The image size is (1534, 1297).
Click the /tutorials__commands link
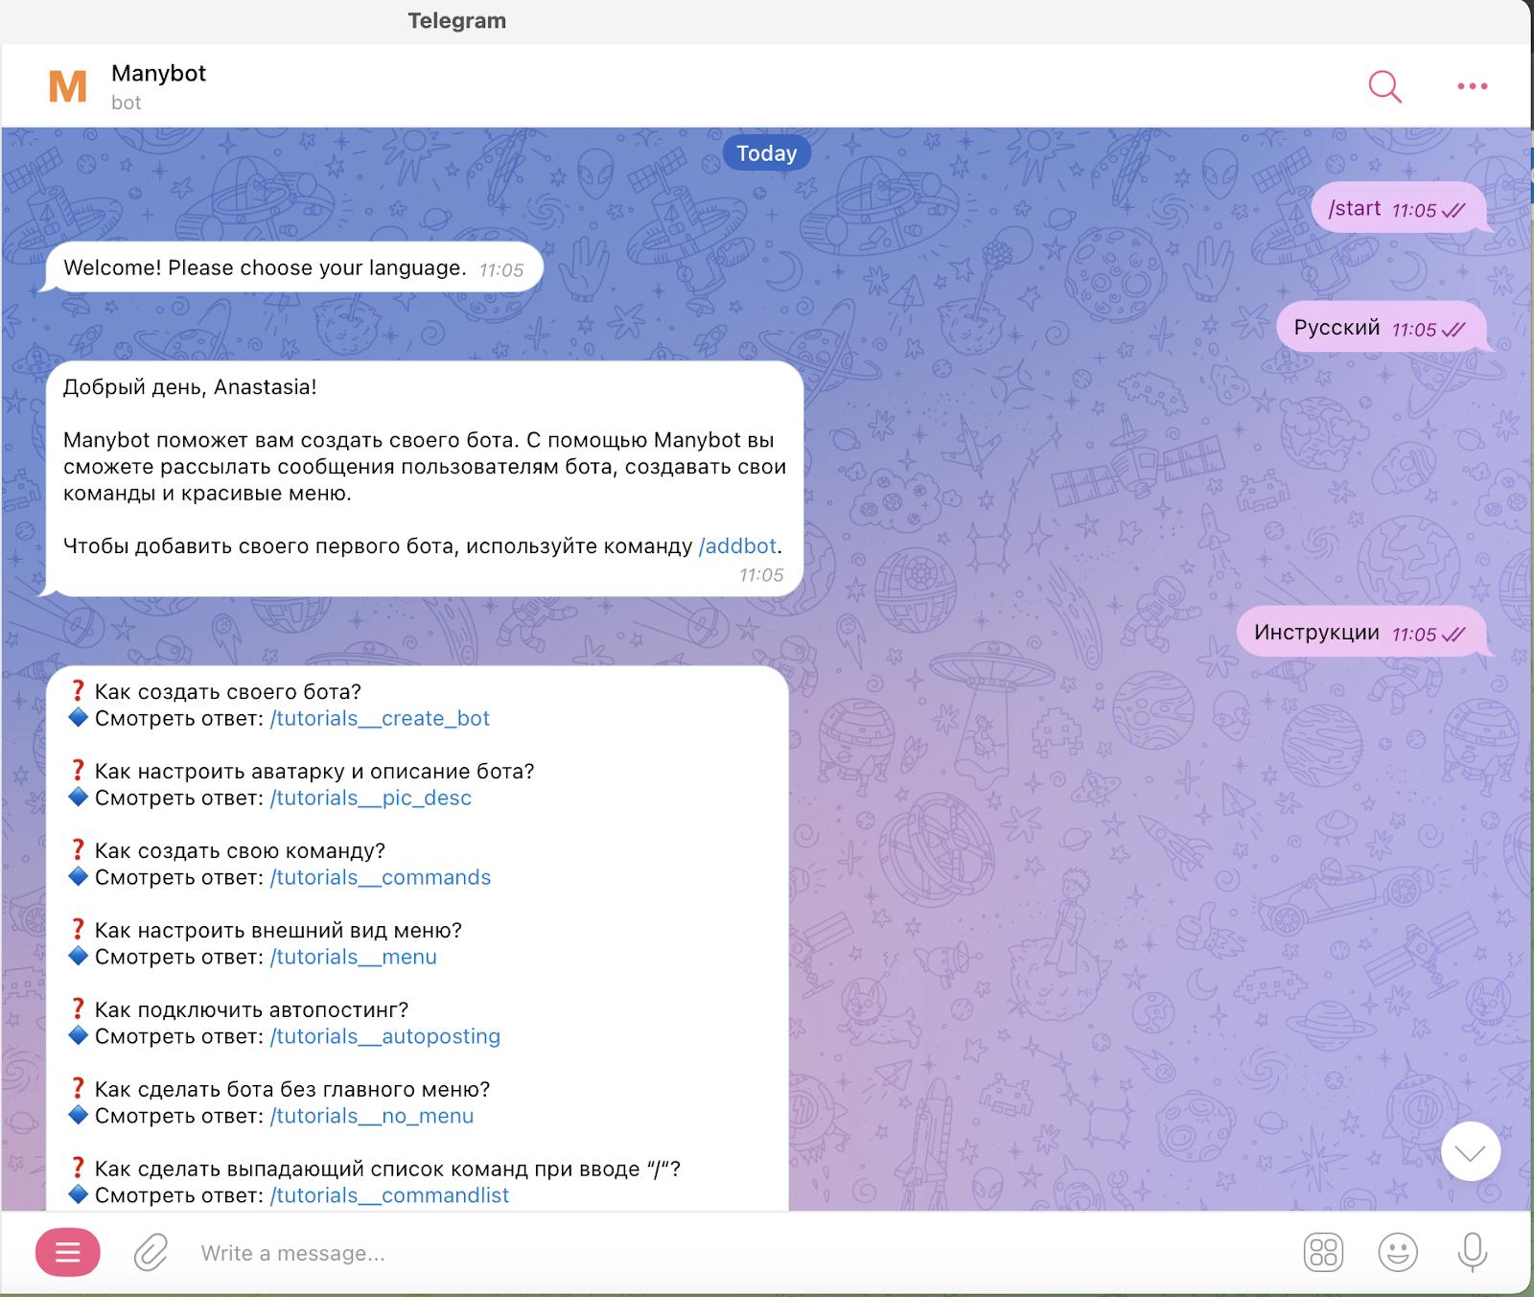(381, 878)
